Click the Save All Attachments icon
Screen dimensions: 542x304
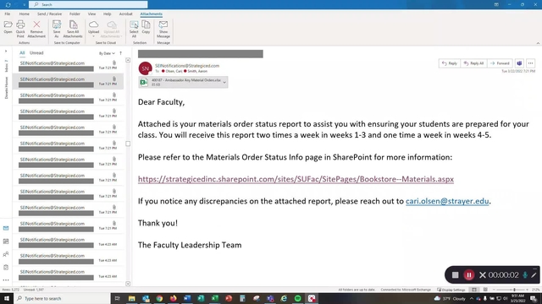click(x=73, y=24)
